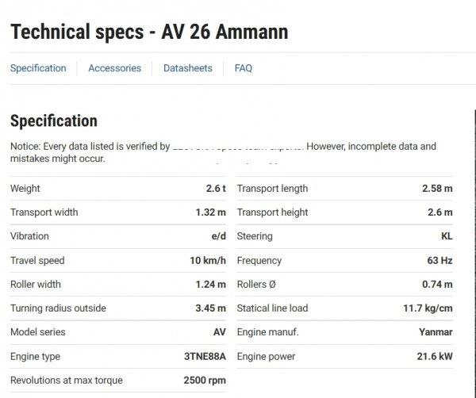Go to the FAQ tab
Viewport: 476px width, 398px height.
(x=243, y=68)
